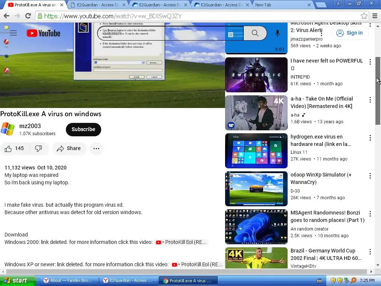Switch to ProtoKill.exe Chrome taskbar item
This screenshot has height=286, width=381.
pos(188,281)
